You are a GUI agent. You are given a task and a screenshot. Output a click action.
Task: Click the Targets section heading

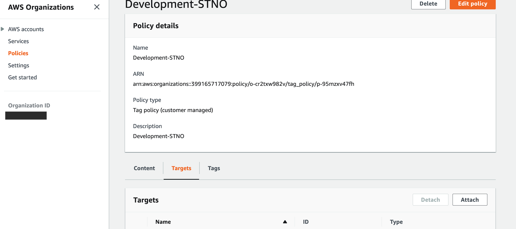tap(146, 200)
